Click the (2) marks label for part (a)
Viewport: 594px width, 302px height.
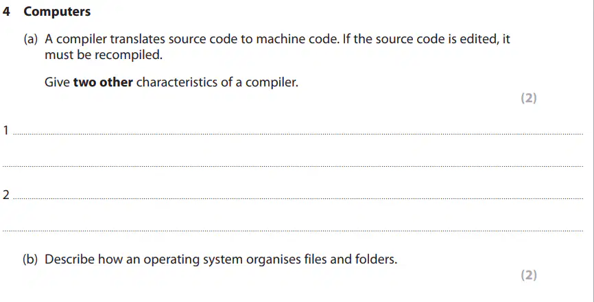529,98
